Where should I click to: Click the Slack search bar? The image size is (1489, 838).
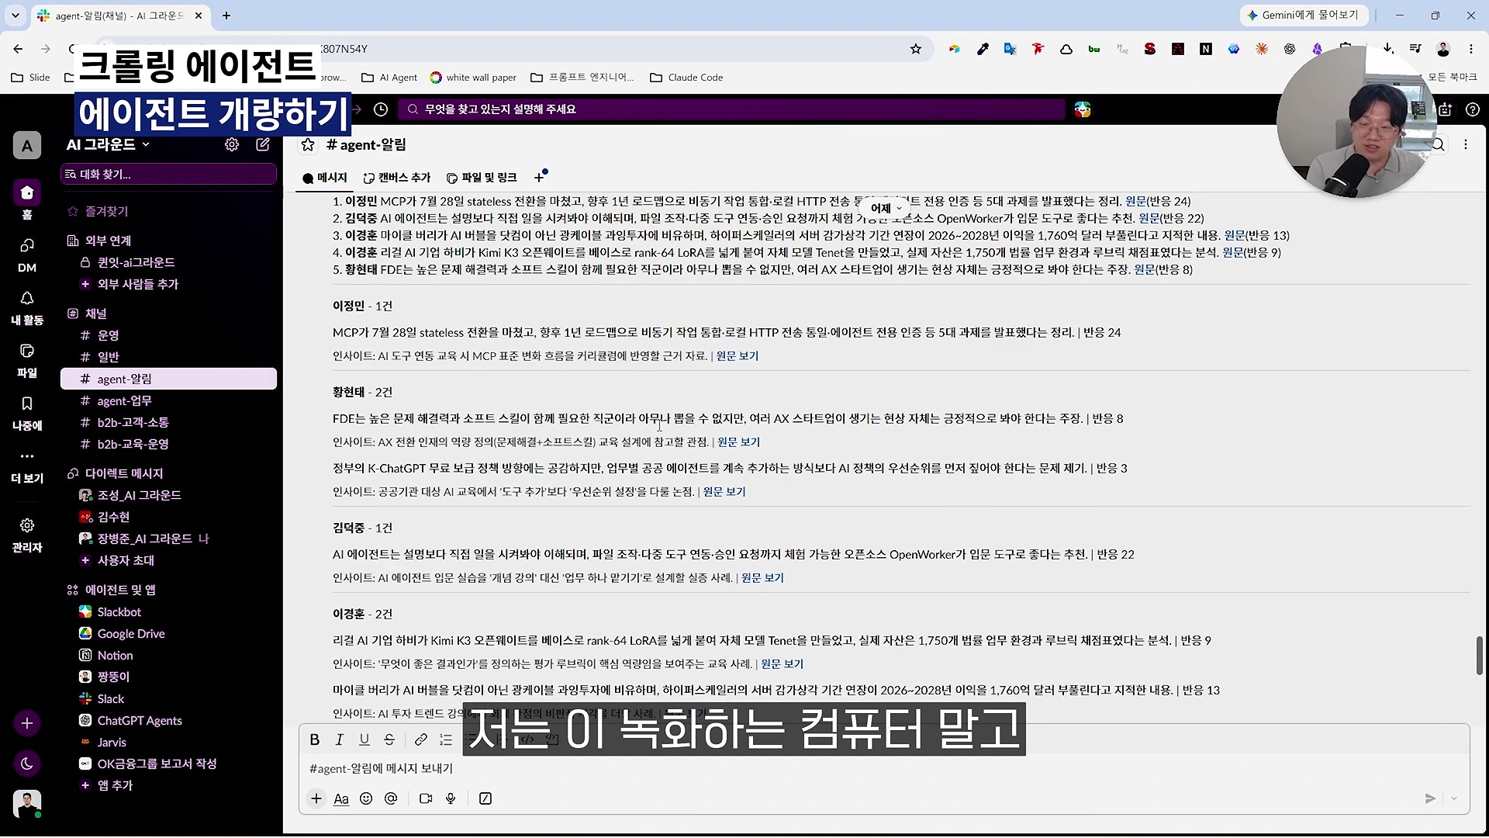tap(732, 109)
